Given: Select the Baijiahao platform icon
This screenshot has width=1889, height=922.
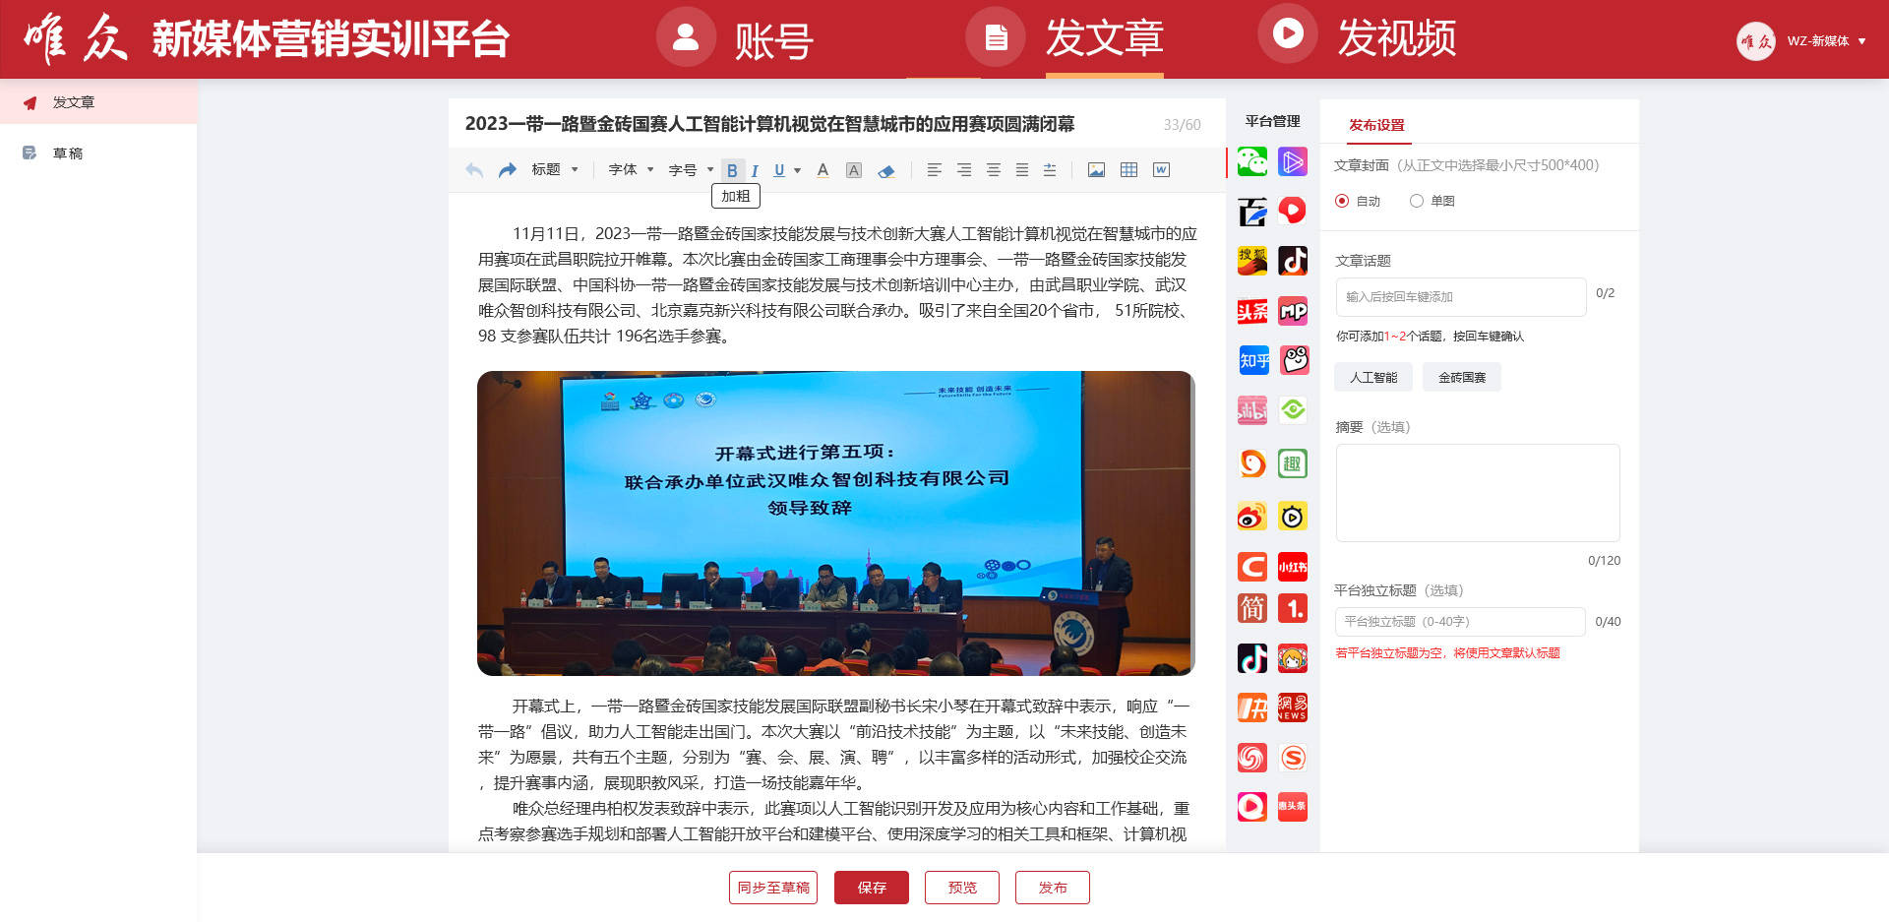Looking at the screenshot, I should tap(1252, 212).
